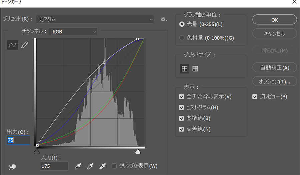Toggle 全チャンネル表示 checkbox
Image resolution: width=300 pixels, height=175 pixels.
coord(181,97)
